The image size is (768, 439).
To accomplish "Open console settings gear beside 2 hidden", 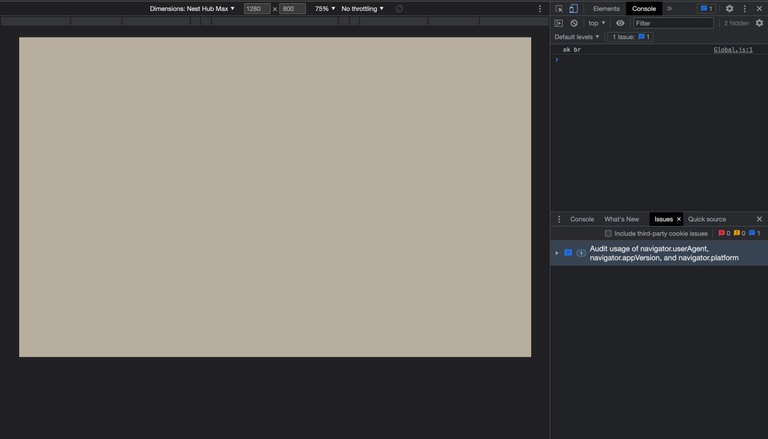I will tap(760, 23).
